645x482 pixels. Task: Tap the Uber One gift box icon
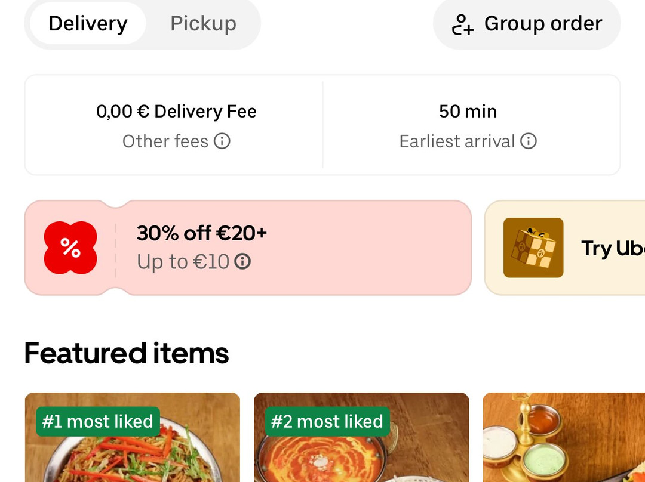(x=533, y=248)
